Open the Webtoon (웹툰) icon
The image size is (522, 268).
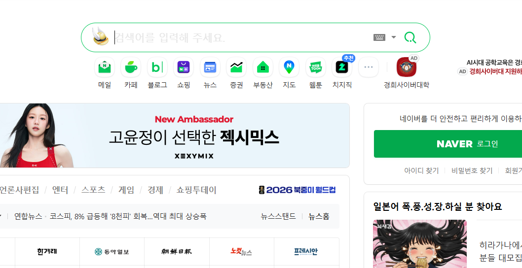(316, 67)
